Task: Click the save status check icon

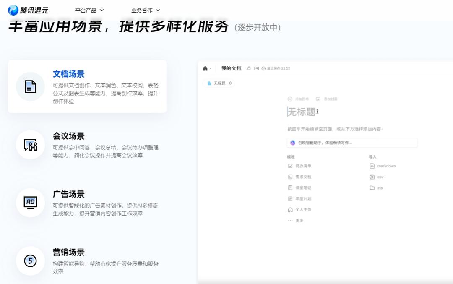Action: click(x=263, y=68)
